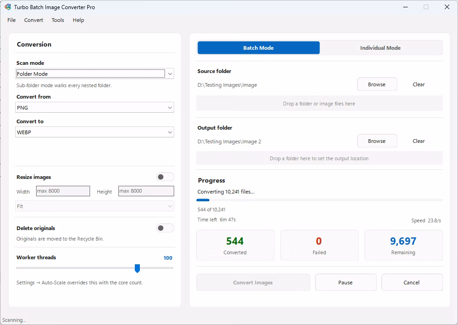Click the 'Converting 10,241 files...' text
Viewport: 458px width, 325px height.
pos(226,192)
